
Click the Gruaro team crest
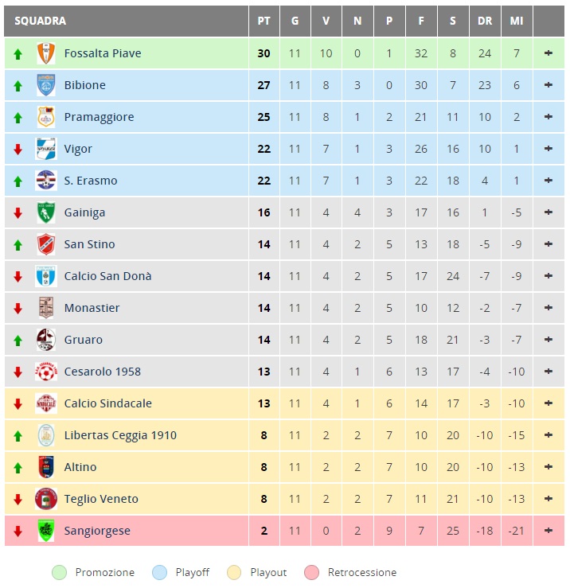46,340
